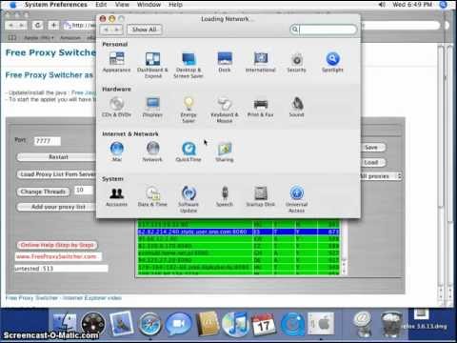Open iChat from the Dock
This screenshot has width=457, height=343.
coord(179,324)
